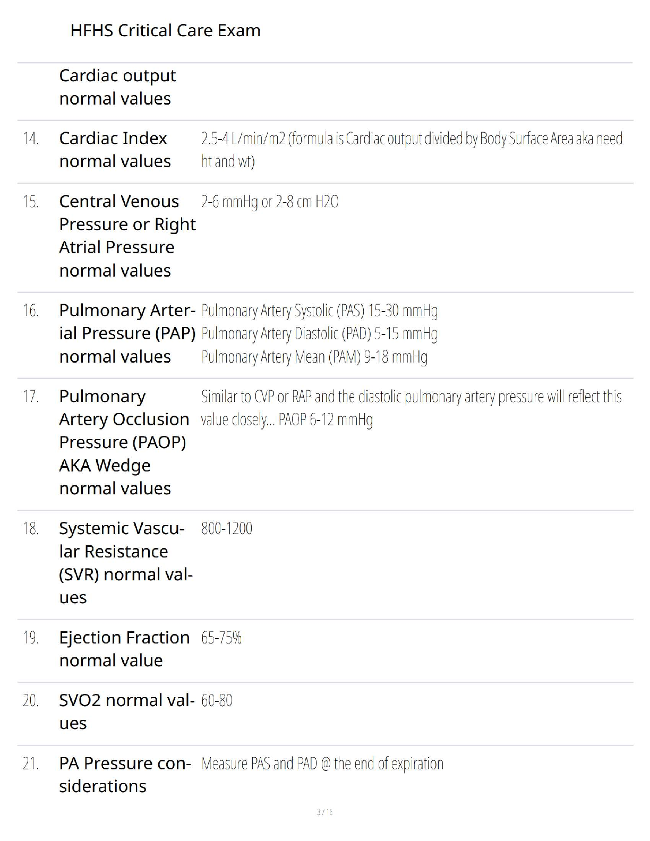The width and height of the screenshot is (650, 841).
Task: Click the Cardiac Index normal values term
Action: tap(115, 150)
